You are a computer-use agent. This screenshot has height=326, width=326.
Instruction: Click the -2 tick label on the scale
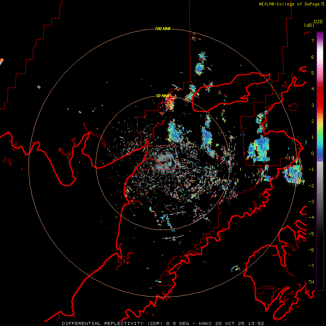(311, 186)
